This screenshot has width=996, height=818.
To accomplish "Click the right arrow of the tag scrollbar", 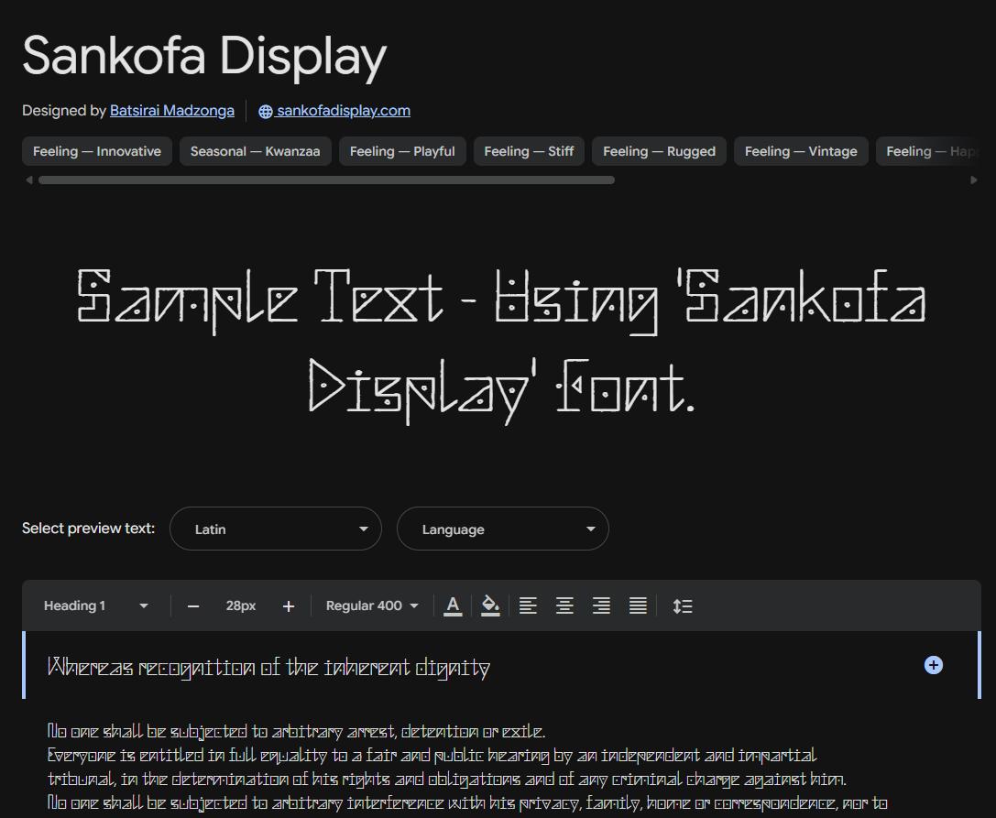I will [974, 180].
